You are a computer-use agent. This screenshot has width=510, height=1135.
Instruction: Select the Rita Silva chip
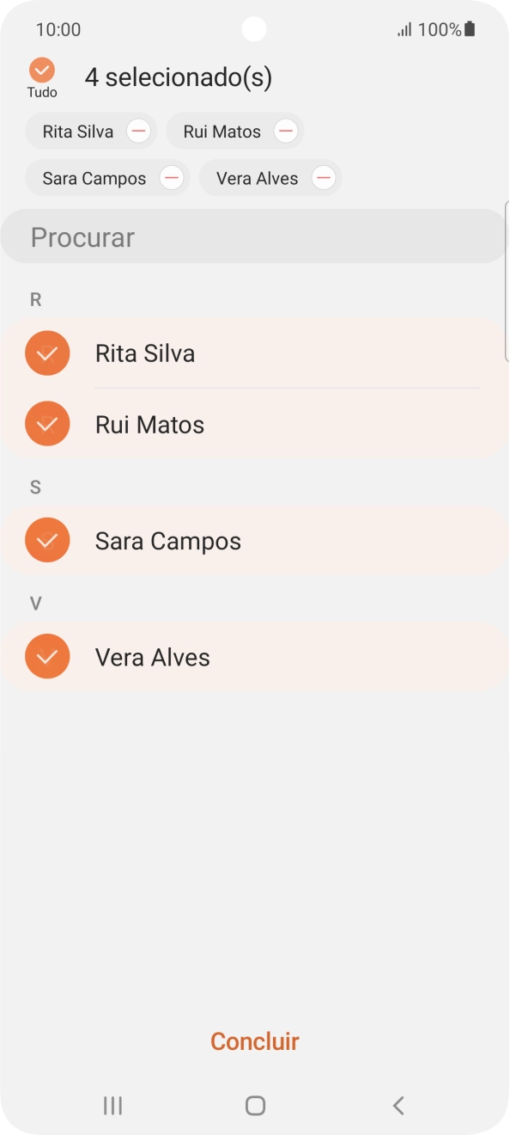[77, 131]
